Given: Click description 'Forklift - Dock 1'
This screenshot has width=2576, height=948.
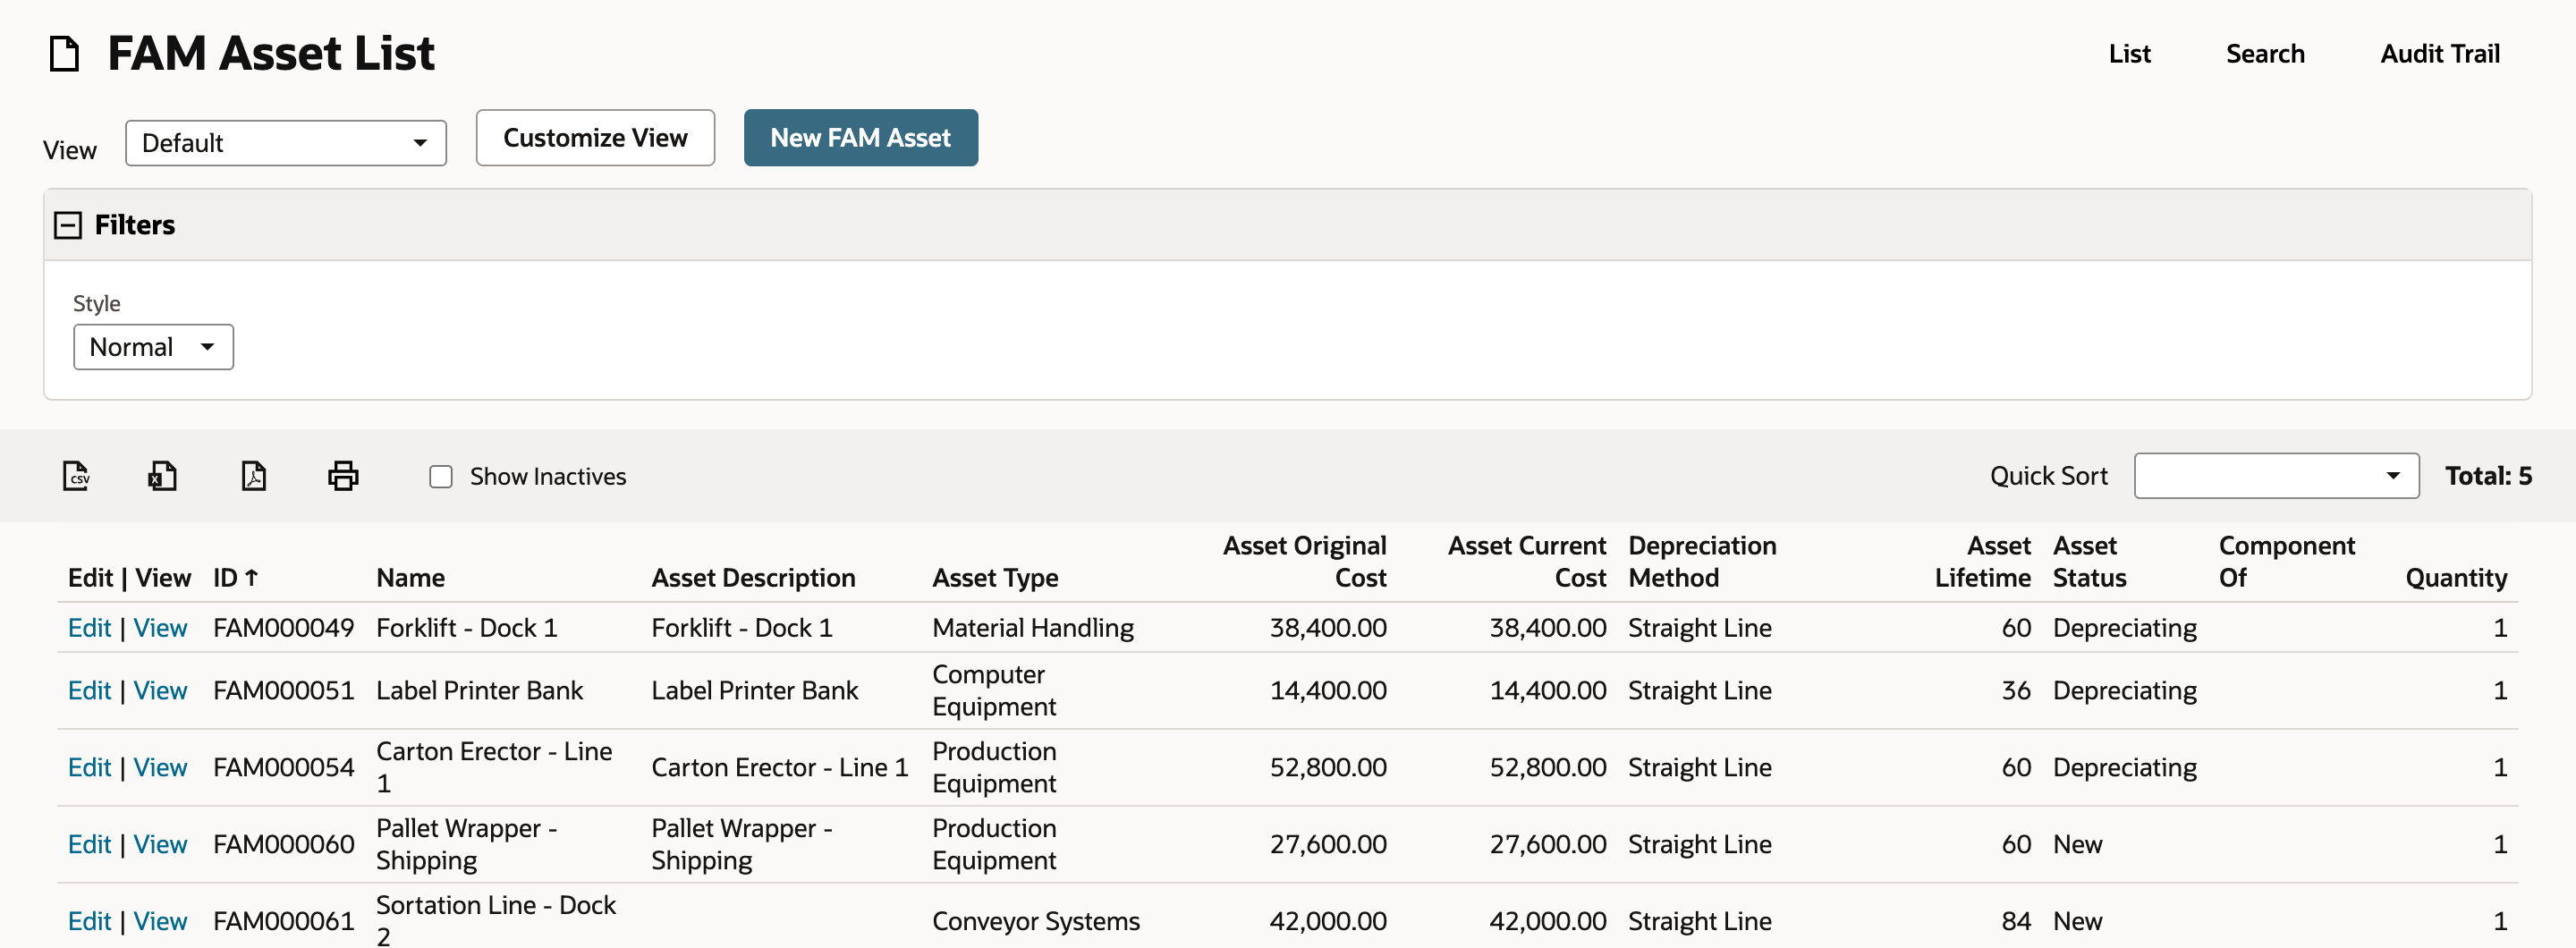Looking at the screenshot, I should point(741,628).
